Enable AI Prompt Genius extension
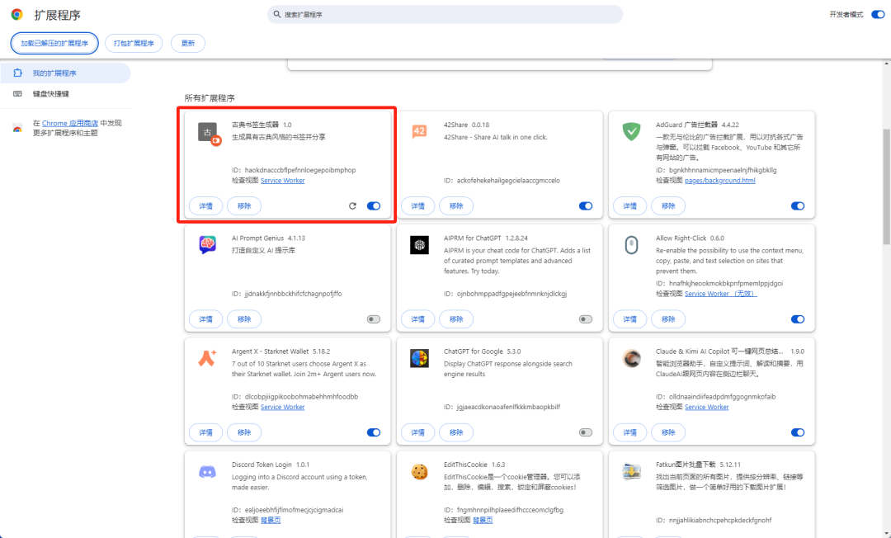 [374, 319]
